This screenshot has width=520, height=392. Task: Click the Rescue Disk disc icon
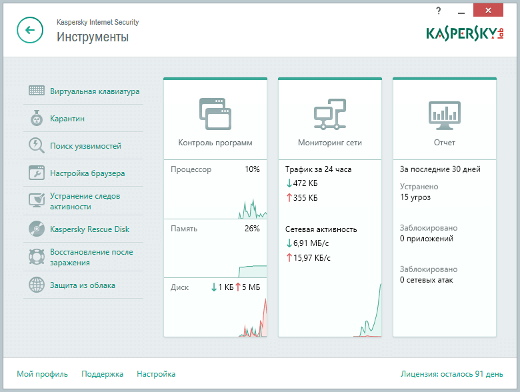coord(37,229)
